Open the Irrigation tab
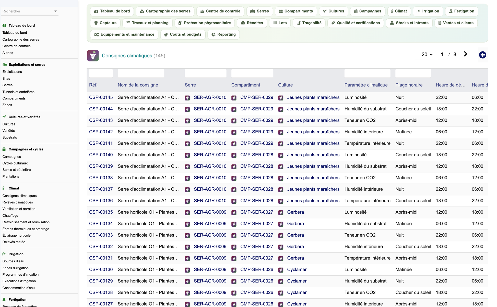 point(428,11)
